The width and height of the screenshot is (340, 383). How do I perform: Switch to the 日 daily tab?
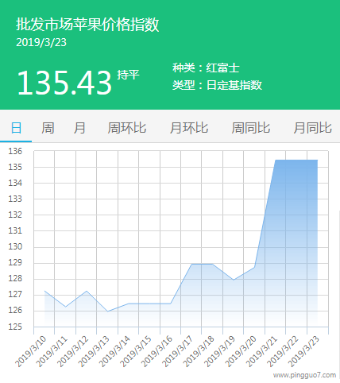click(16, 128)
